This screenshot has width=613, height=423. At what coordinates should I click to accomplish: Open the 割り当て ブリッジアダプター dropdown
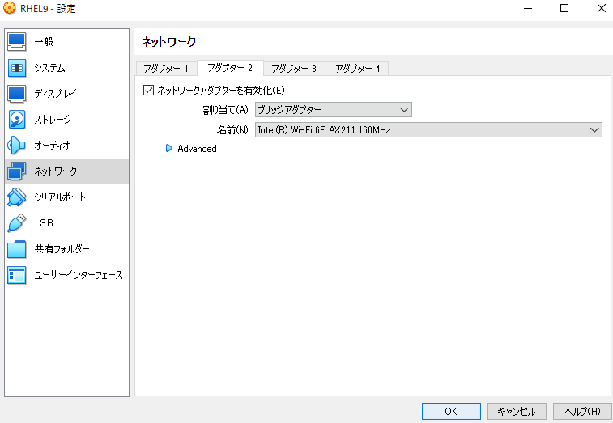pos(334,110)
